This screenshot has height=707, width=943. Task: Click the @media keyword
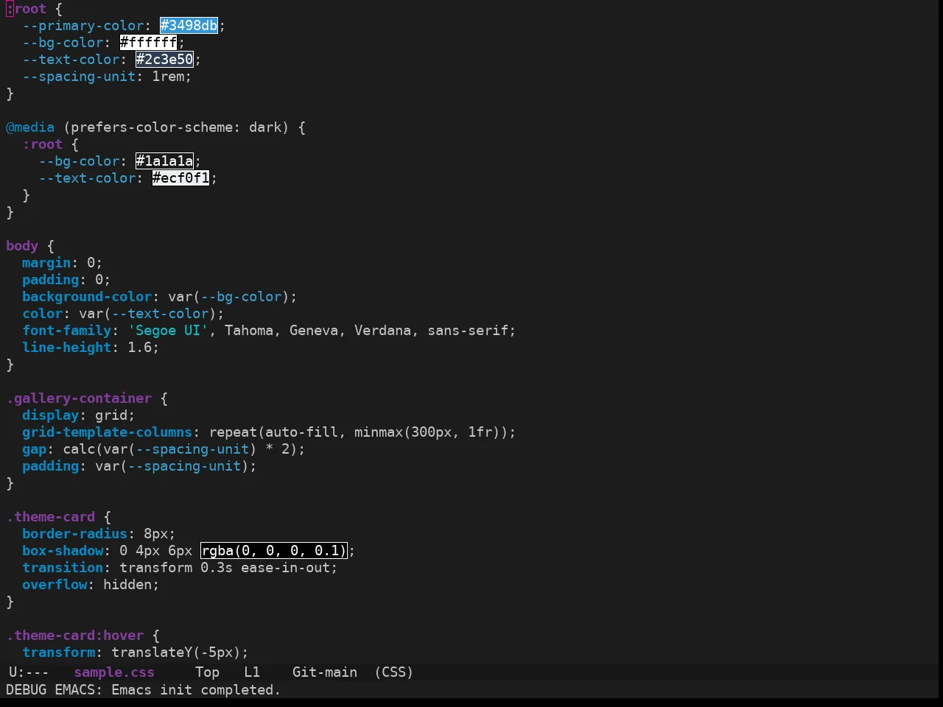pyautogui.click(x=30, y=127)
